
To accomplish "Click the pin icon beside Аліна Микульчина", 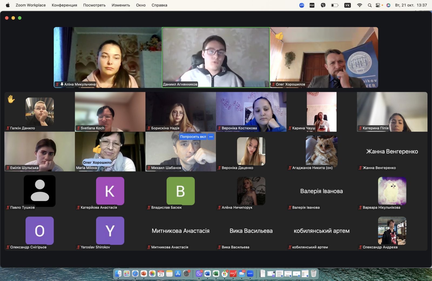I will tap(62, 84).
